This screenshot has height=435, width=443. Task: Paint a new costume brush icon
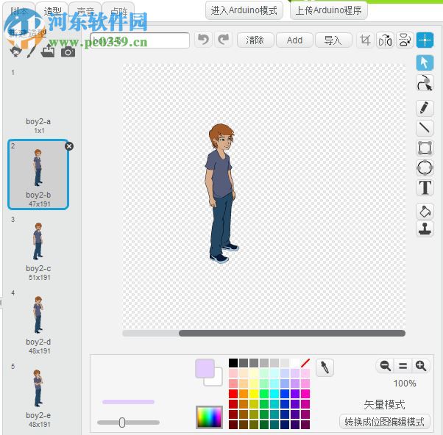[31, 51]
